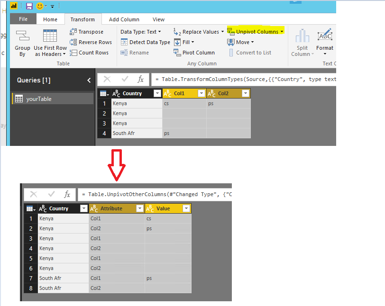Confirm formula with checkmark in upper formula bar

125,79
